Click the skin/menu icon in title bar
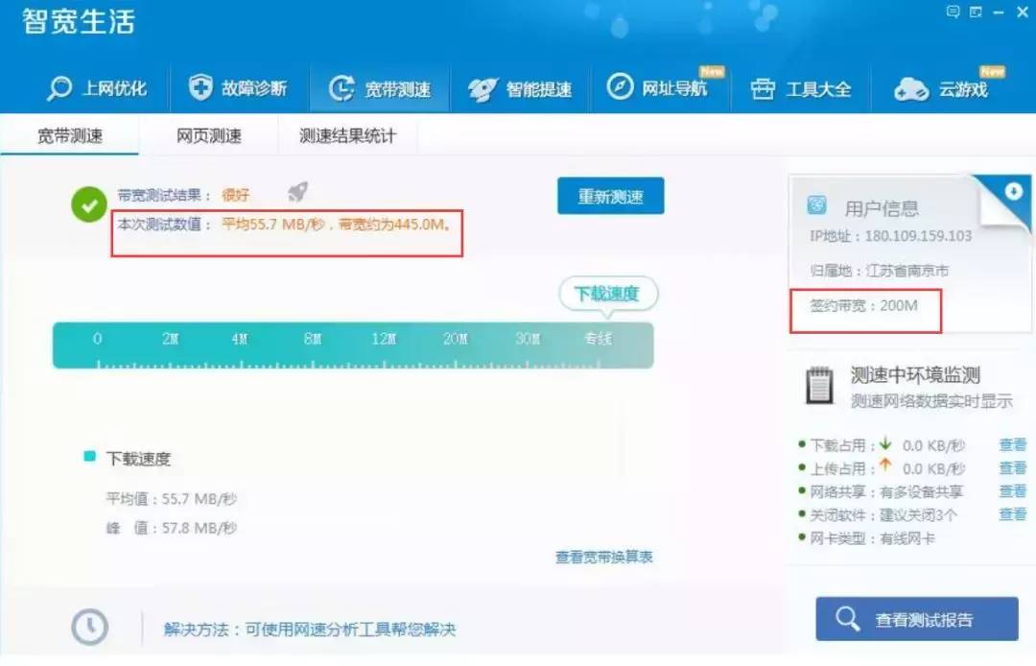 pyautogui.click(x=976, y=12)
